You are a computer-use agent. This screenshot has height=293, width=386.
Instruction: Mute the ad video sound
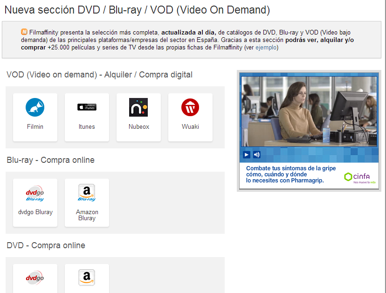[256, 154]
